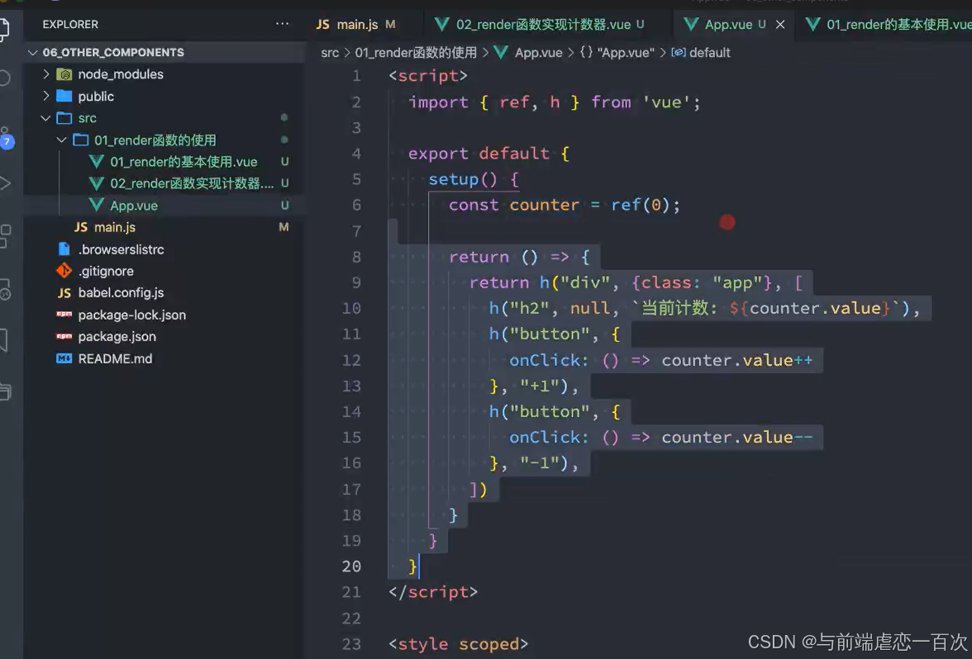Click the JS icon beside main.js in tree
The image size is (972, 659).
click(81, 227)
